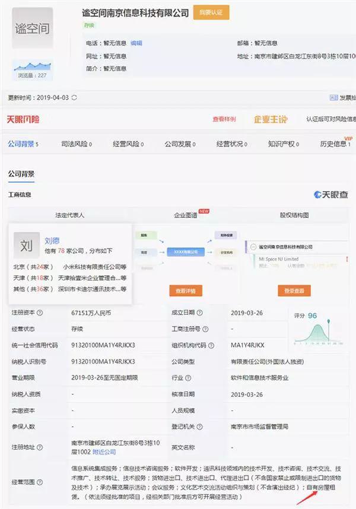Click the refresh icon beside update time

(x=74, y=97)
